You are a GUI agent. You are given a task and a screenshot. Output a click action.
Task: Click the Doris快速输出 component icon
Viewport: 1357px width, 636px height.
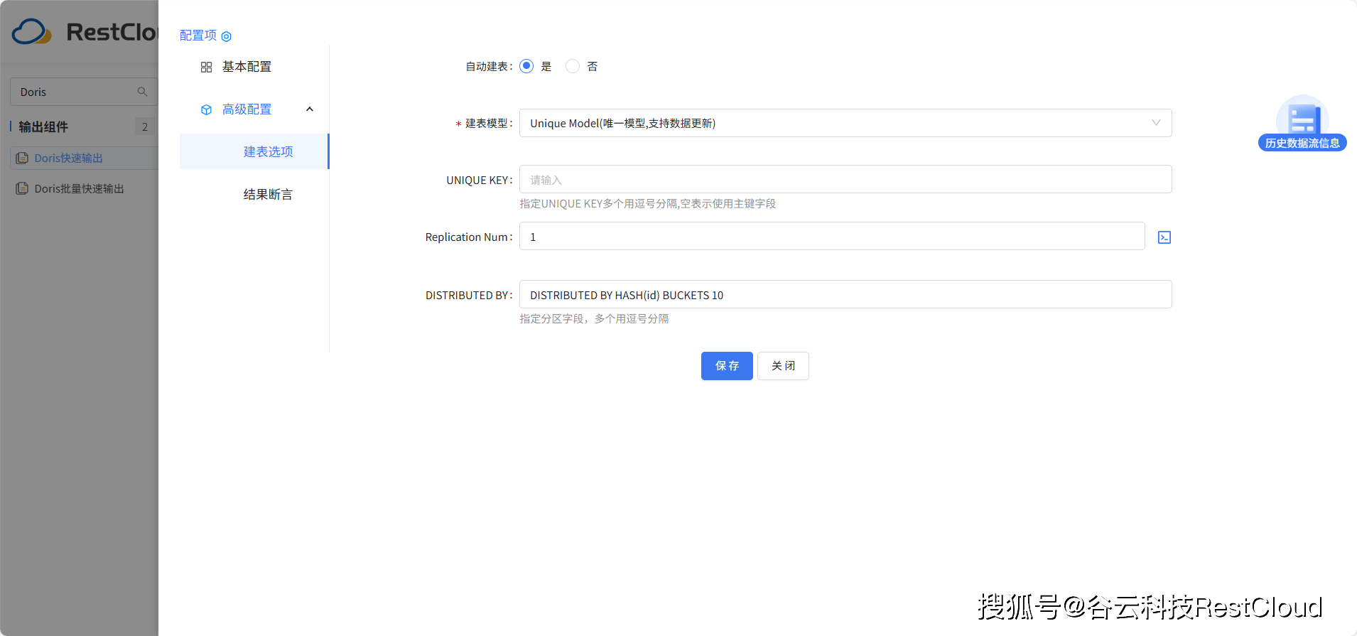[22, 158]
